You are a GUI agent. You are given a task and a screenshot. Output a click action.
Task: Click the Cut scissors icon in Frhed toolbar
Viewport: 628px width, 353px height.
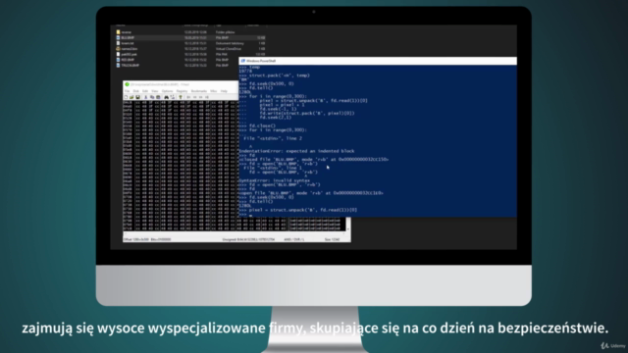coord(146,97)
